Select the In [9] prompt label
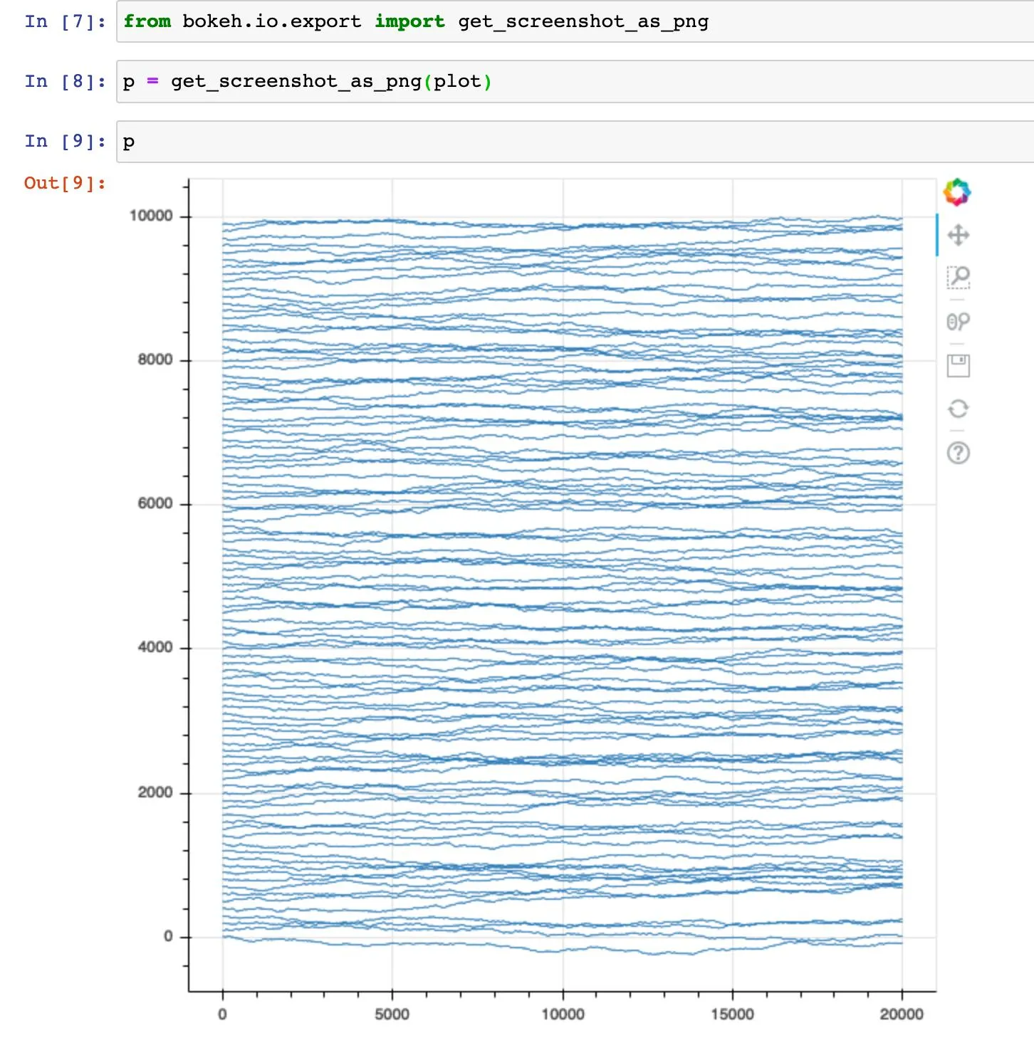The width and height of the screenshot is (1034, 1038). click(65, 141)
